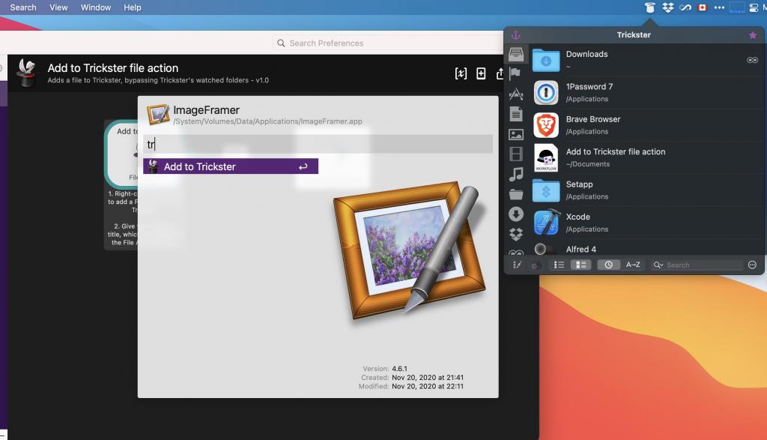Switch to compact list view in Trickster
This screenshot has width=767, height=440.
(559, 265)
